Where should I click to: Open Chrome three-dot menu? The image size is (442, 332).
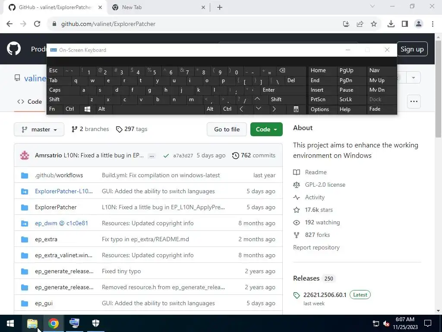433,24
